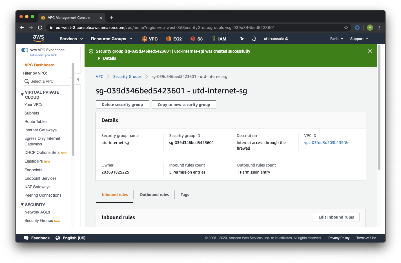Image resolution: width=401 pixels, height=263 pixels.
Task: Bookmark this page with the star icon
Action: 346,28
